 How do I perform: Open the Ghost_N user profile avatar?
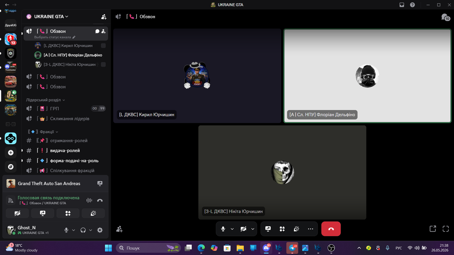pyautogui.click(x=11, y=230)
